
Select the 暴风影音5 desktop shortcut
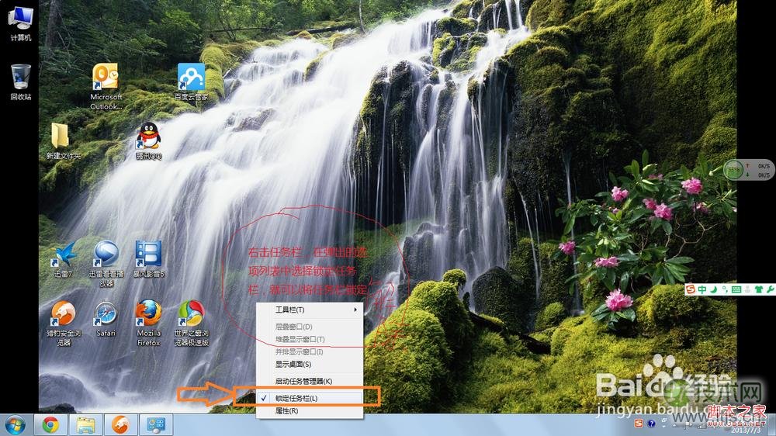(148, 259)
